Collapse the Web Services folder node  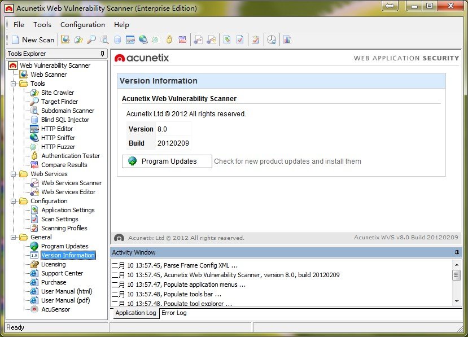[x=13, y=174]
